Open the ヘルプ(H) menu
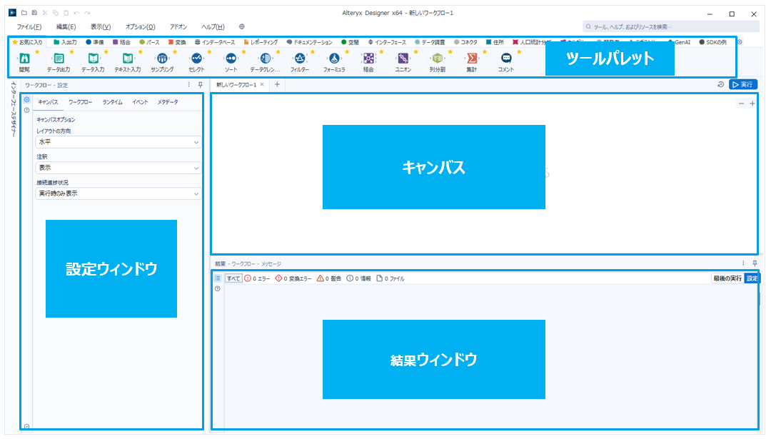771x439 pixels. 213,27
